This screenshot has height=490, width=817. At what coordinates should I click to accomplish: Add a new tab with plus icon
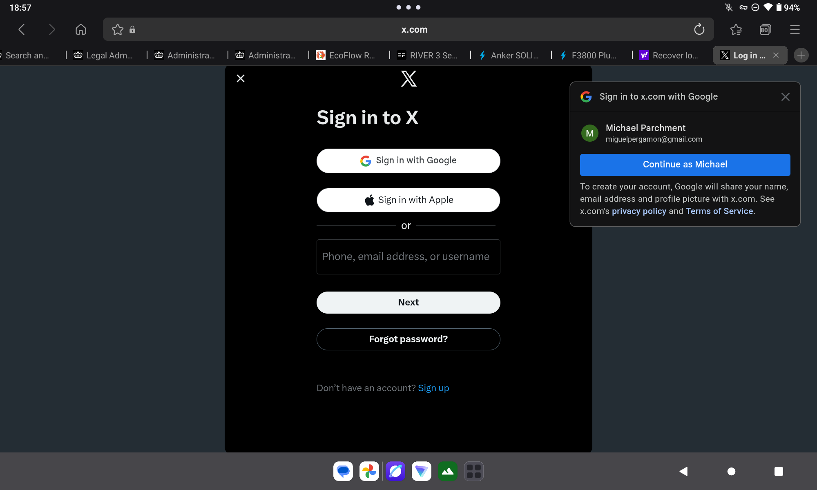[801, 55]
